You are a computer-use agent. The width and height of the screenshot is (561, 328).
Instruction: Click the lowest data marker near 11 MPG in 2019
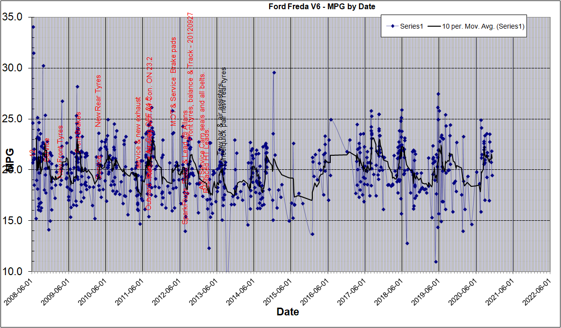pyautogui.click(x=436, y=262)
